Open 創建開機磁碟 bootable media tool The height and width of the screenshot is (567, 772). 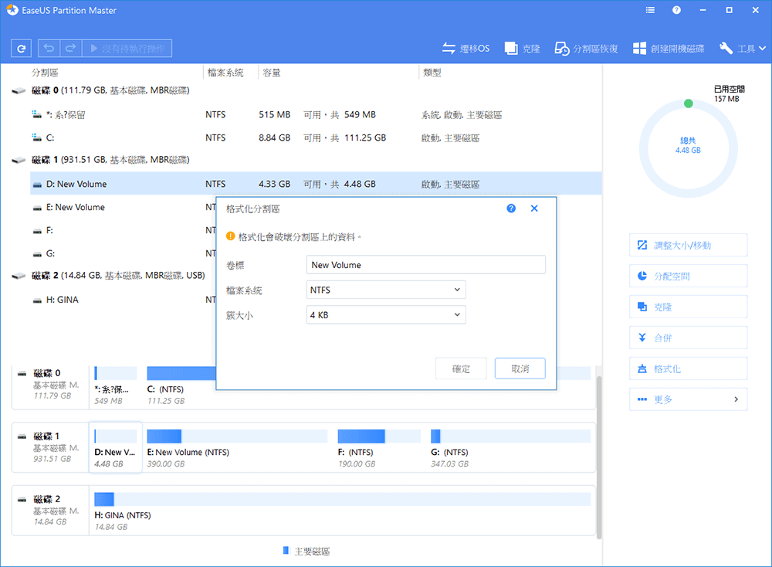tap(668, 48)
